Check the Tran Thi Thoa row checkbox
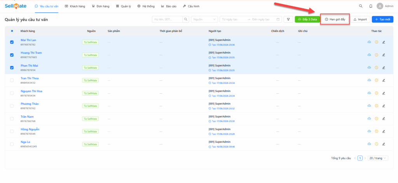 point(12,80)
